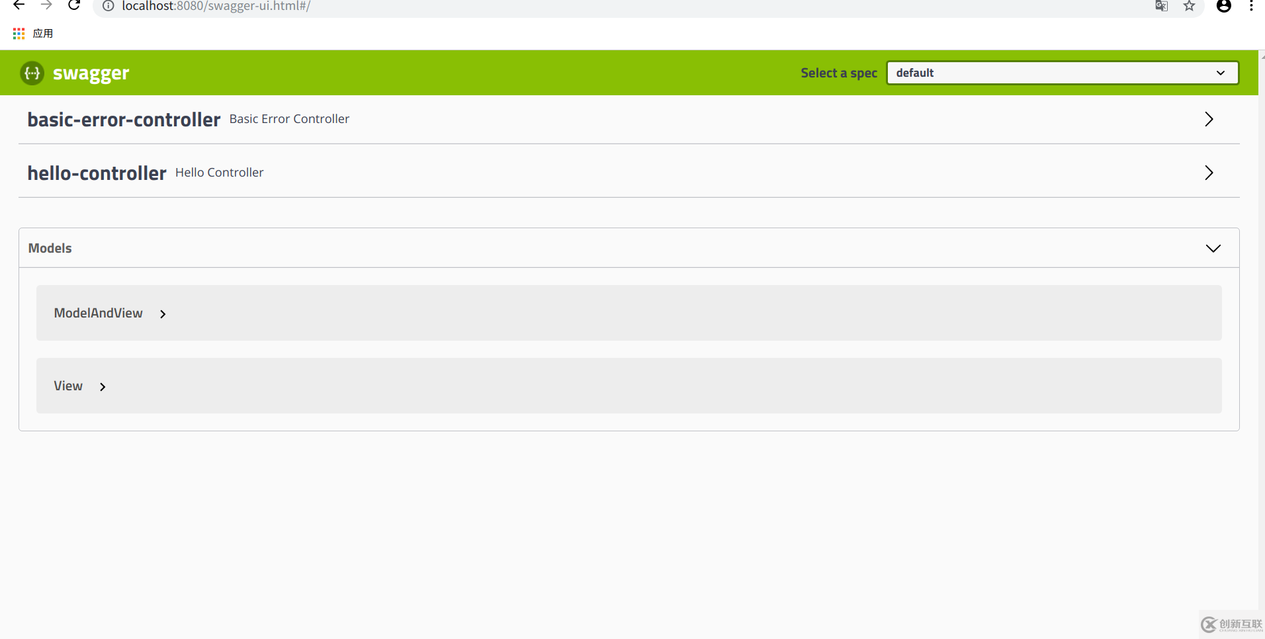
Task: Open the default spec dropdown
Action: coord(1061,73)
